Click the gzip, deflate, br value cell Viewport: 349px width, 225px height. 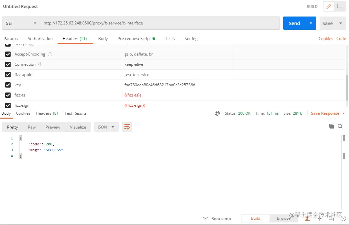(x=177, y=54)
